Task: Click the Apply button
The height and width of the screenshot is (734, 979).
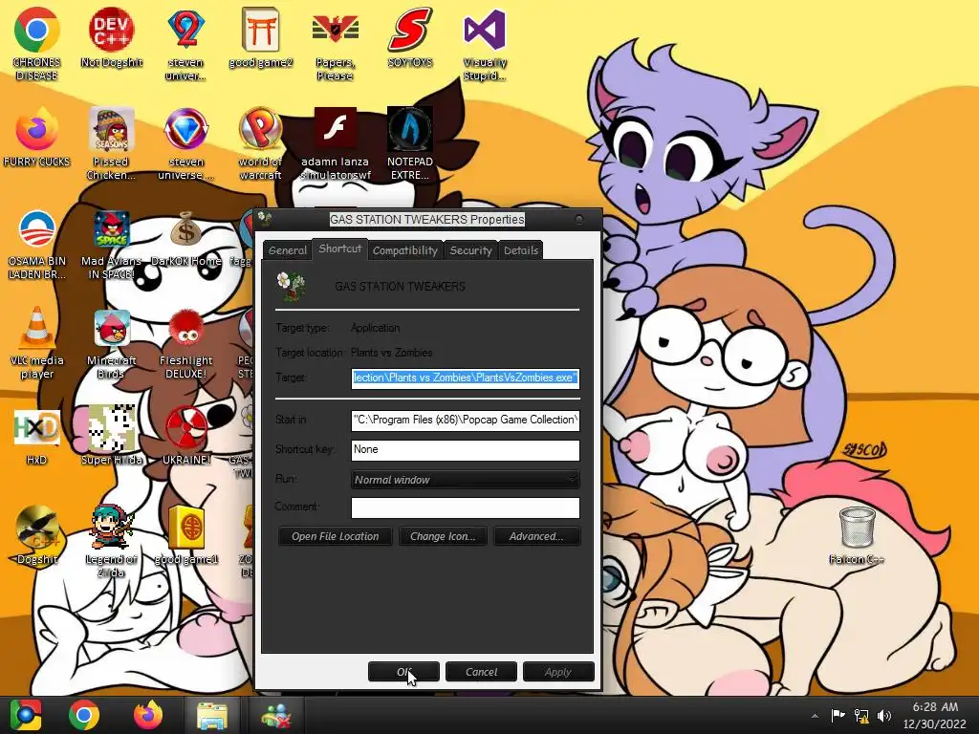Action: coord(557,672)
